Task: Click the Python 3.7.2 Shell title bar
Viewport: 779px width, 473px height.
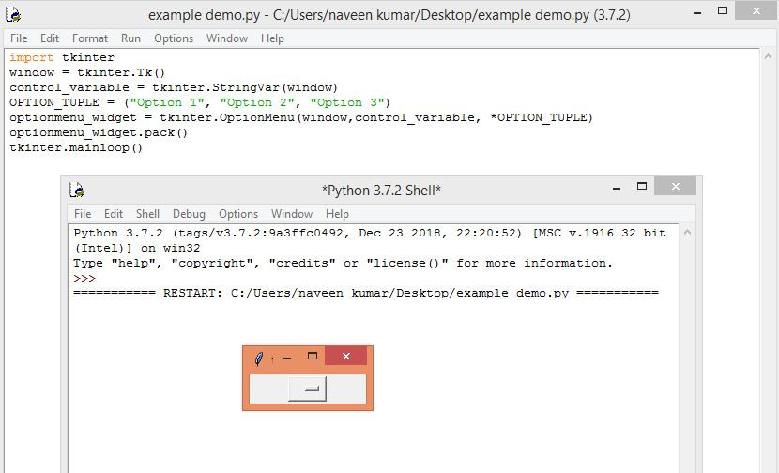Action: (381, 191)
